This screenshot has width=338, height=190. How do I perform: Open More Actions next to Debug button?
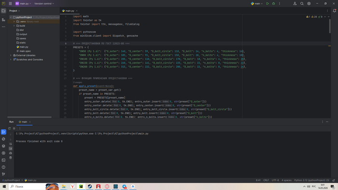click(280, 4)
